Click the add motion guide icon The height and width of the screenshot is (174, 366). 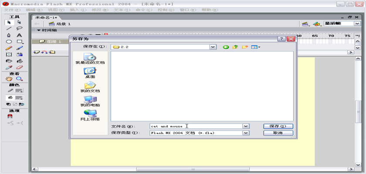point(44,52)
